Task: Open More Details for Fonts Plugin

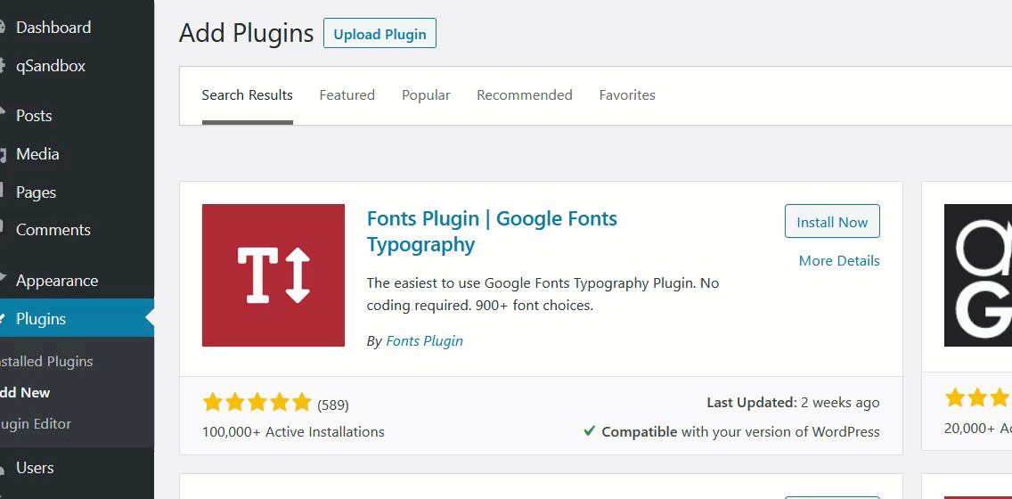Action: click(838, 260)
